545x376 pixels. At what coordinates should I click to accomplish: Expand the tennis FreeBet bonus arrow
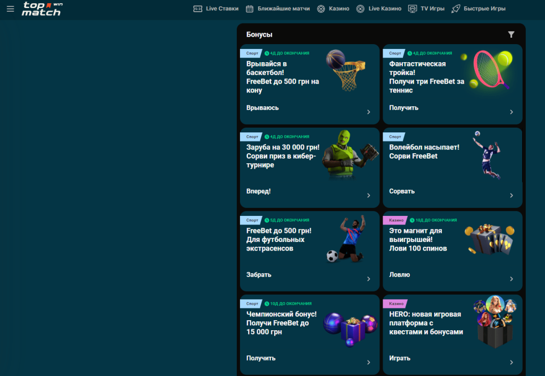(511, 112)
